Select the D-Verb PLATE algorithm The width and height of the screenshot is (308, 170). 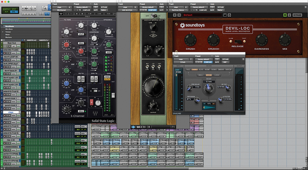pyautogui.click(x=201, y=70)
